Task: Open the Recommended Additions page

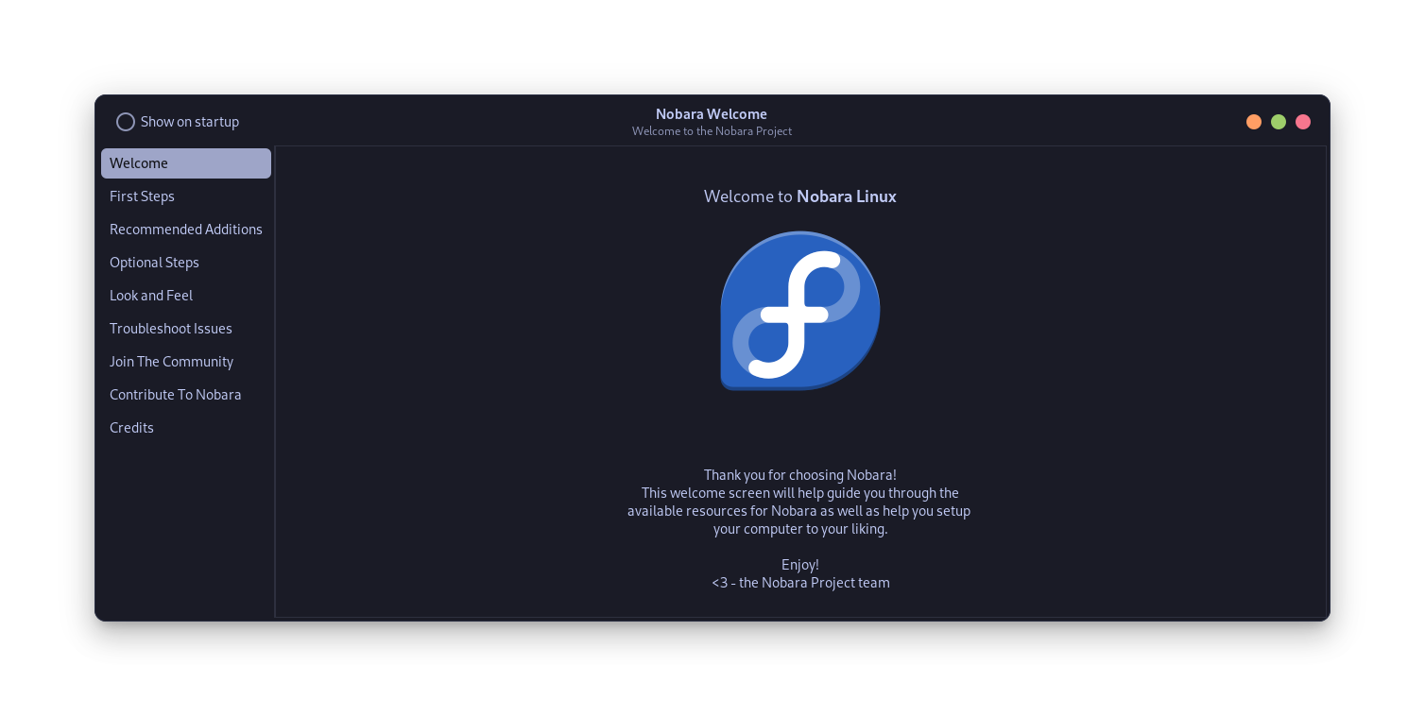Action: (186, 229)
